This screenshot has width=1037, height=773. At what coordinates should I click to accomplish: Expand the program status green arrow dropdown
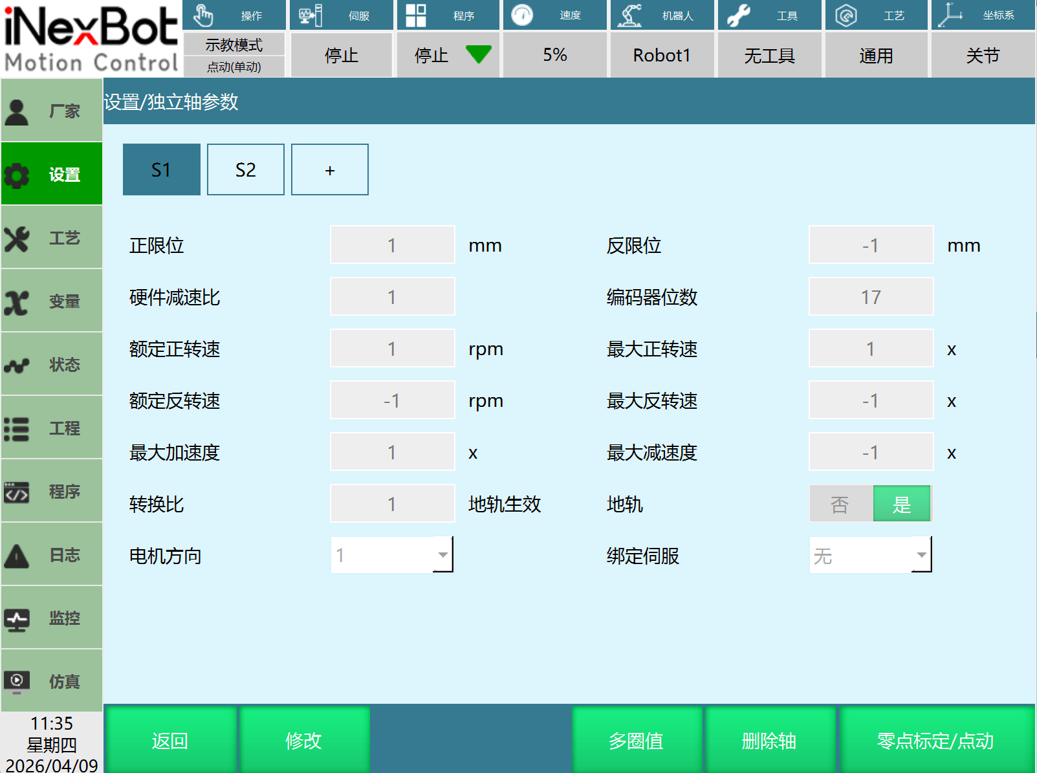click(478, 55)
